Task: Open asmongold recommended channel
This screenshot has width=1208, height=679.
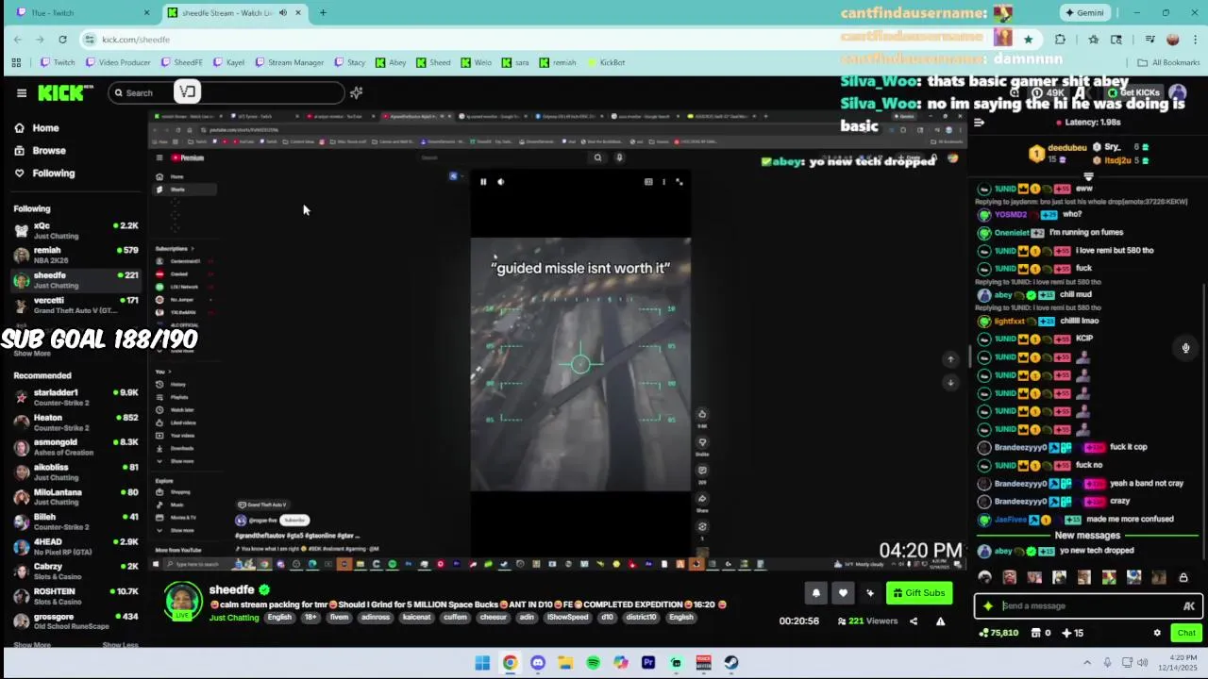Action: [x=75, y=447]
